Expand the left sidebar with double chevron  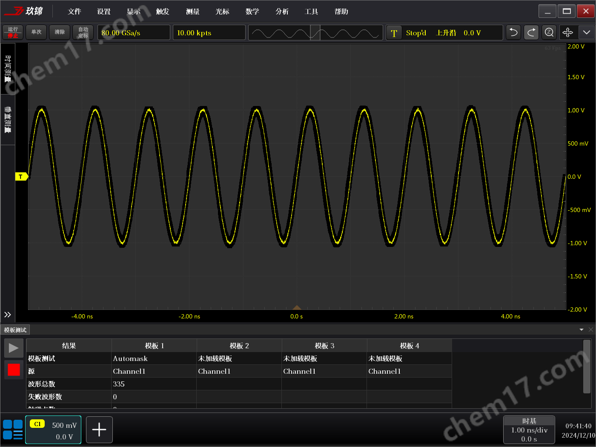pyautogui.click(x=8, y=315)
